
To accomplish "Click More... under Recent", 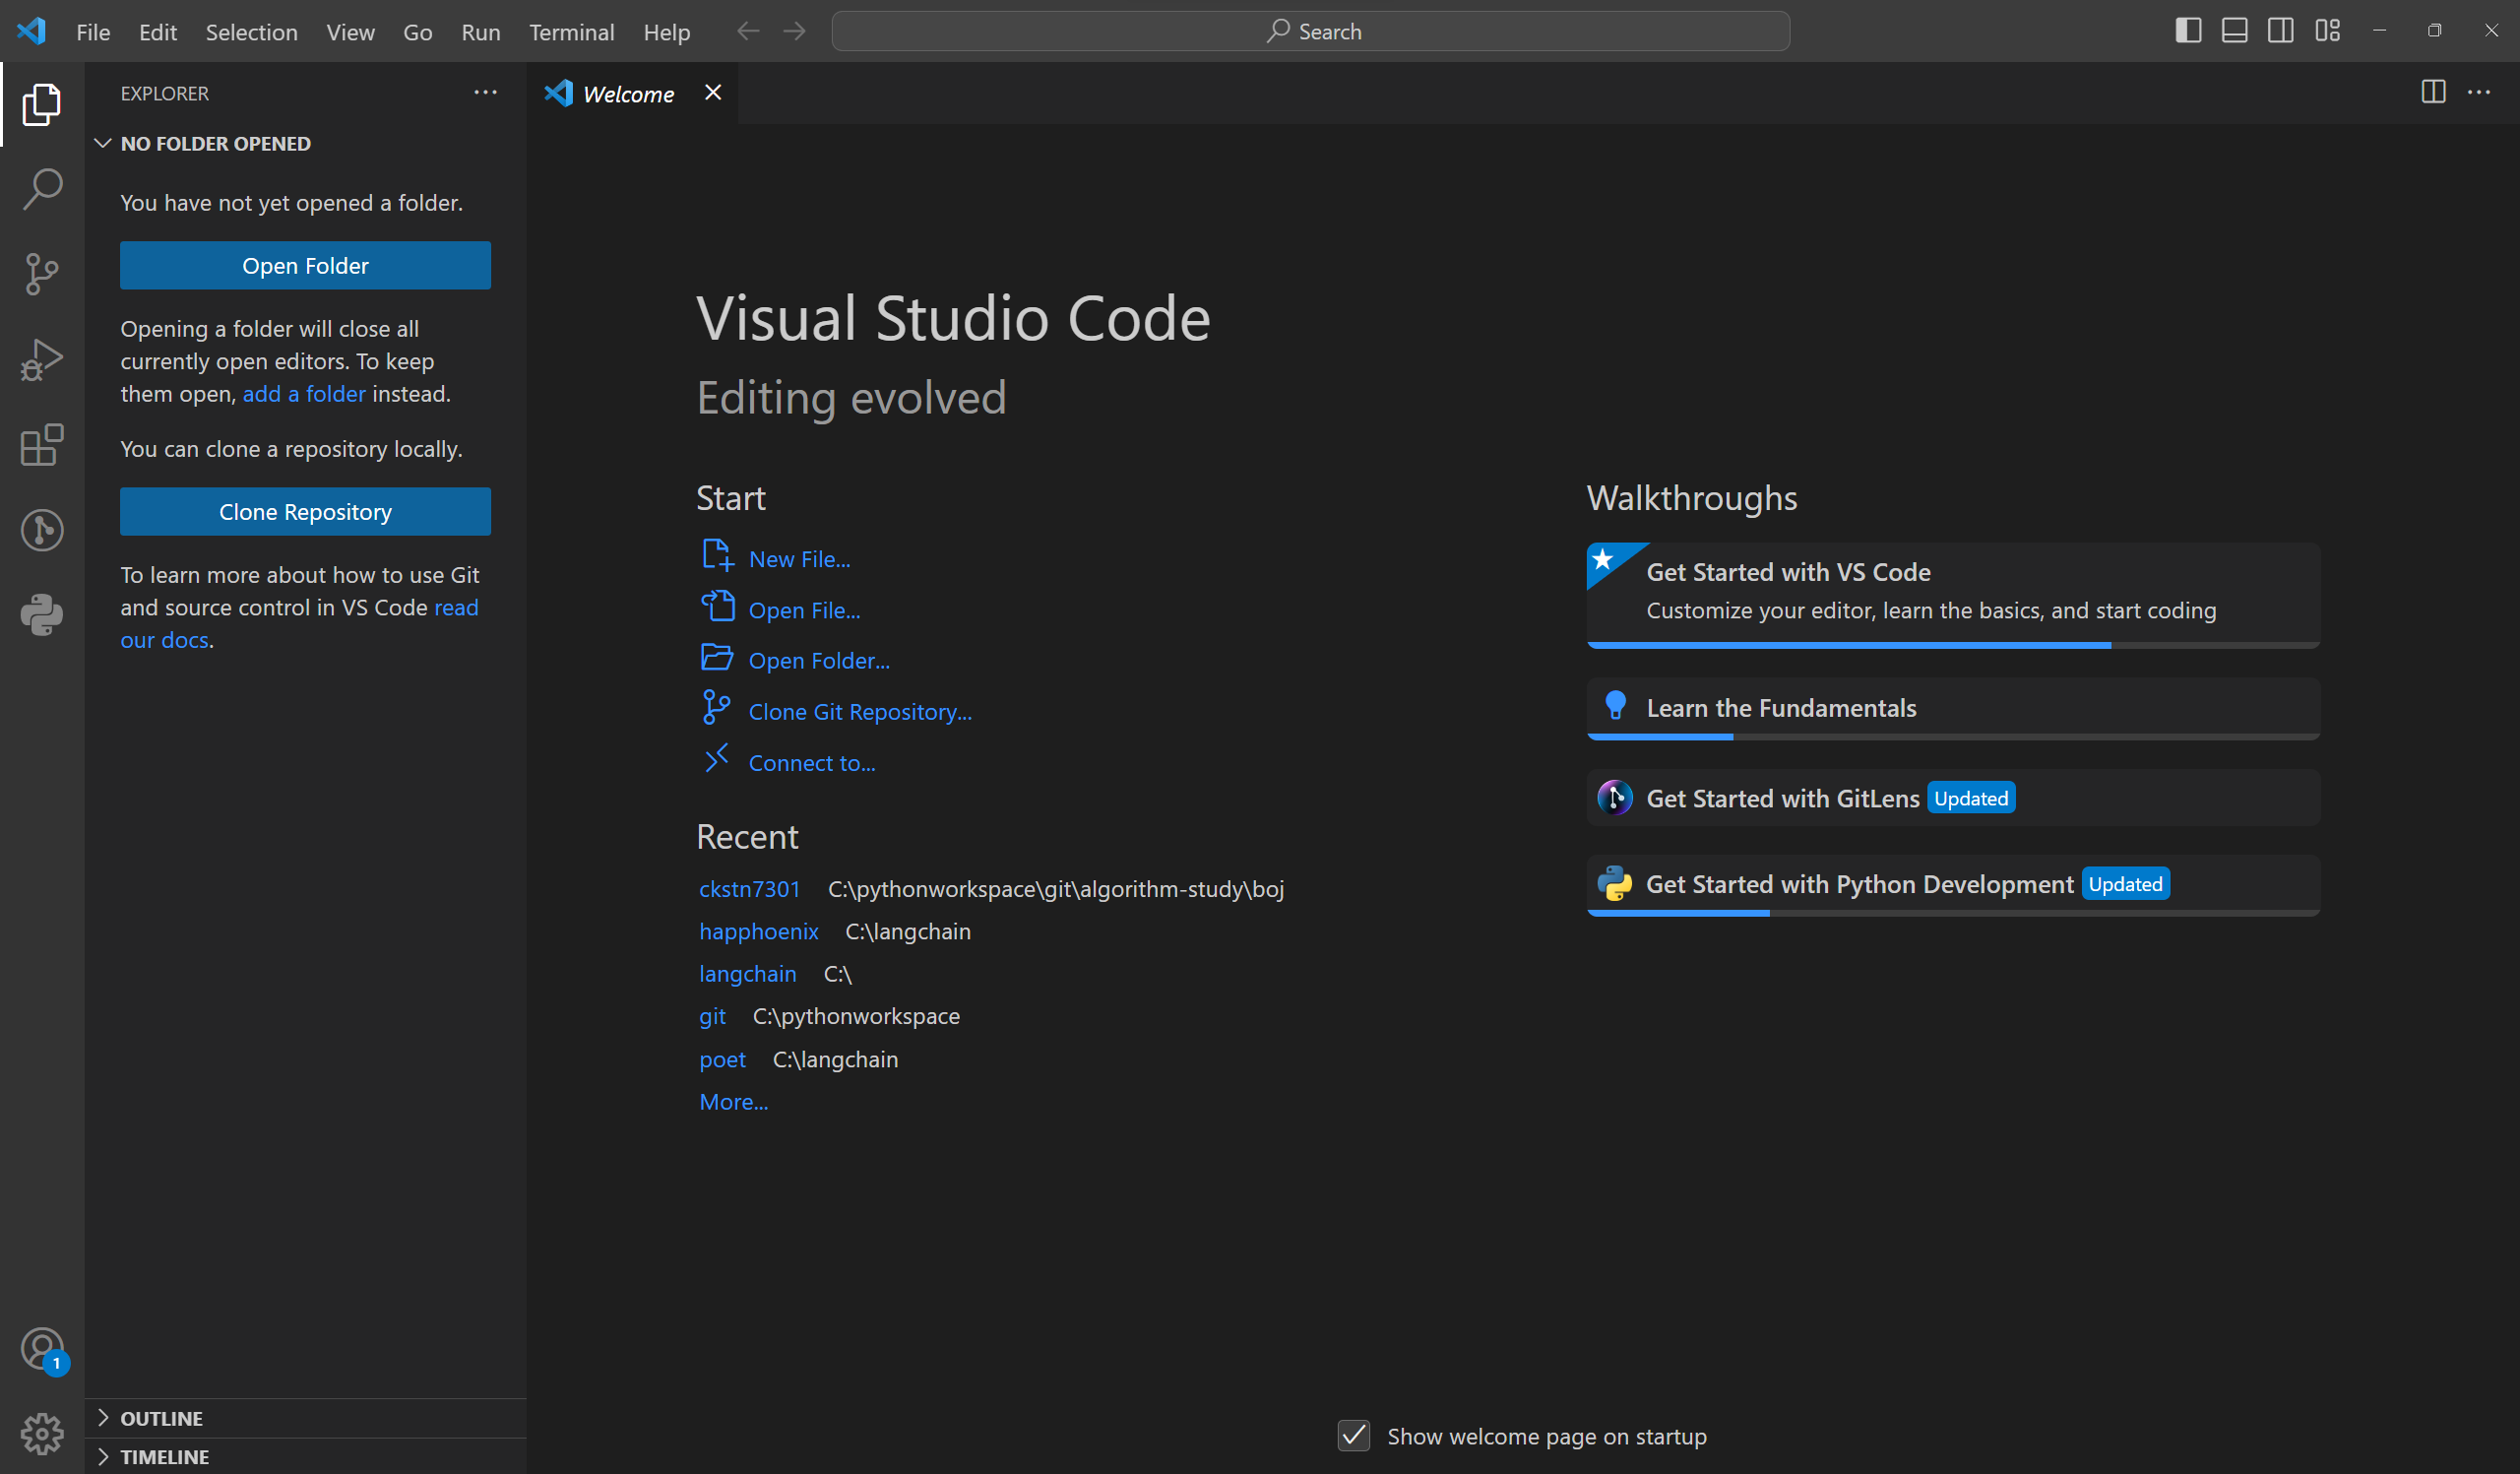I will pos(733,1101).
